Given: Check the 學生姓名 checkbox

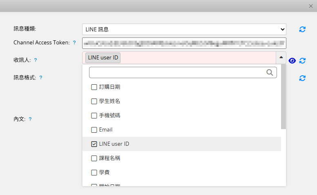Looking at the screenshot, I should click(94, 101).
